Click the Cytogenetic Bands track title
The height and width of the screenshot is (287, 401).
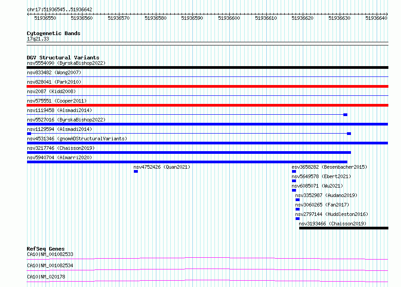pos(54,33)
